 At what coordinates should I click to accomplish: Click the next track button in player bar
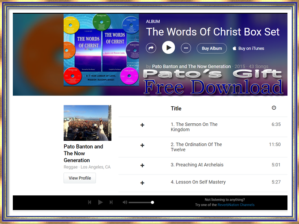111,202
